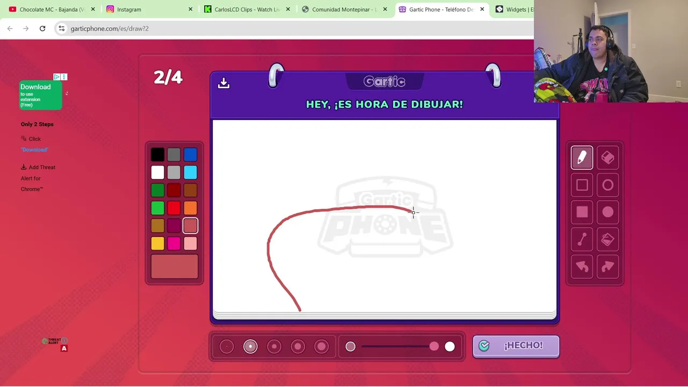Pick the dark green color swatch
The width and height of the screenshot is (688, 387).
(157, 190)
